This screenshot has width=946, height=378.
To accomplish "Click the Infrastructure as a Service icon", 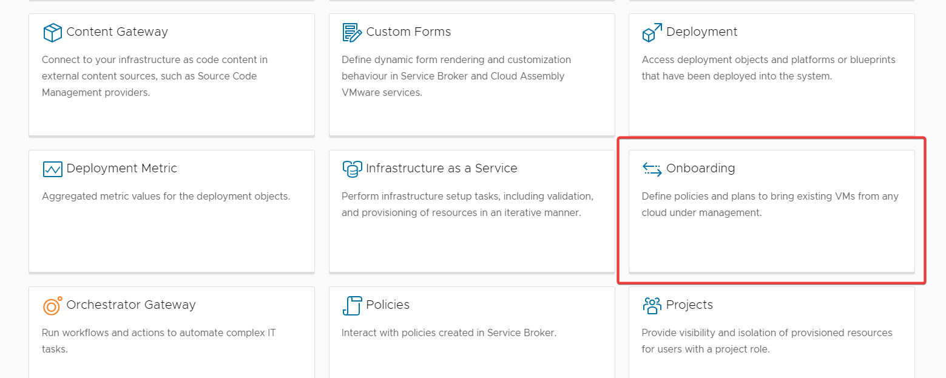I will click(353, 169).
